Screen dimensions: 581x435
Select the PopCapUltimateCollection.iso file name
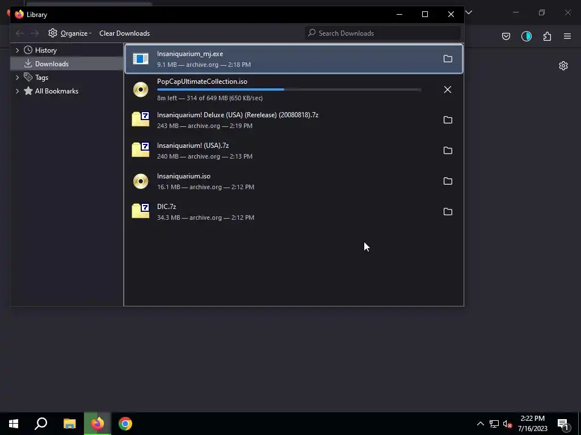click(202, 82)
